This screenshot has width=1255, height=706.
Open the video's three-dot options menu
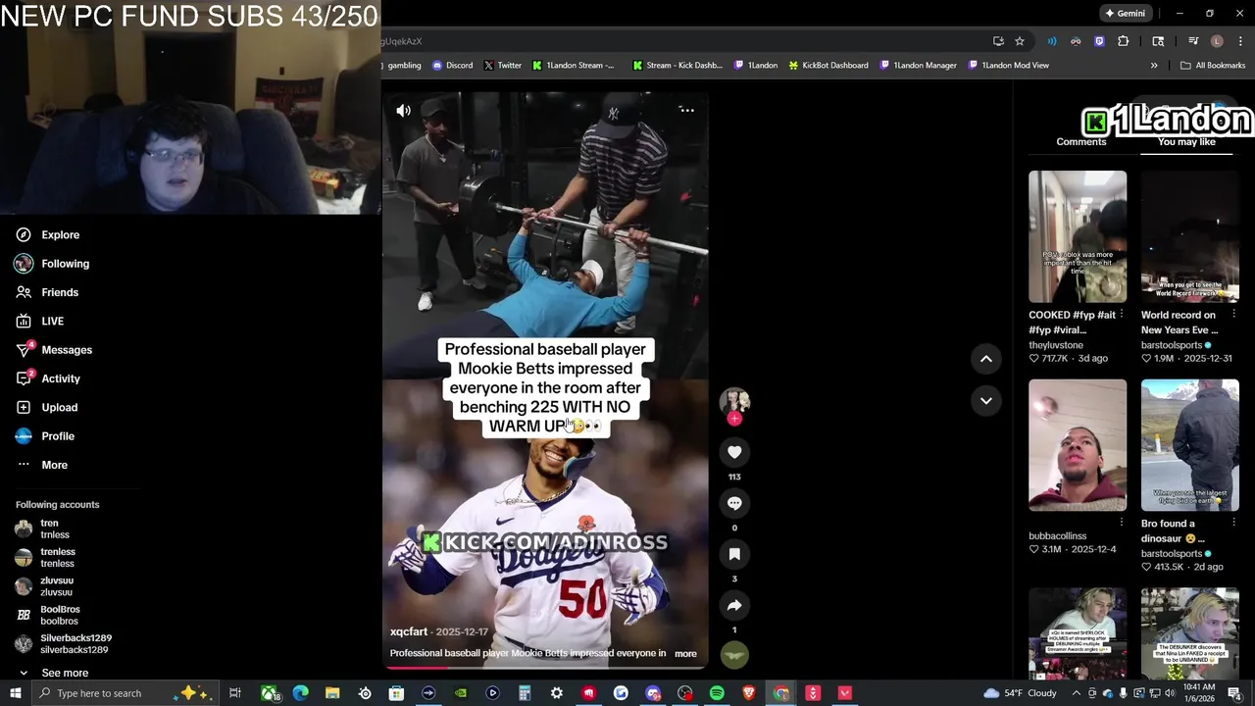click(x=686, y=110)
